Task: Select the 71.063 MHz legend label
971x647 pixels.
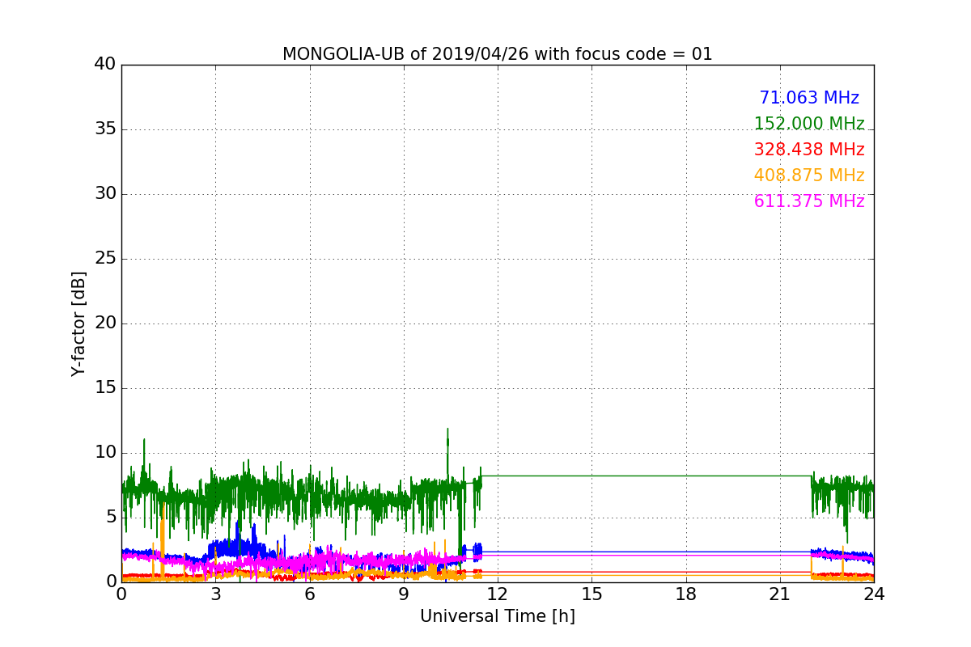Action: (x=809, y=98)
